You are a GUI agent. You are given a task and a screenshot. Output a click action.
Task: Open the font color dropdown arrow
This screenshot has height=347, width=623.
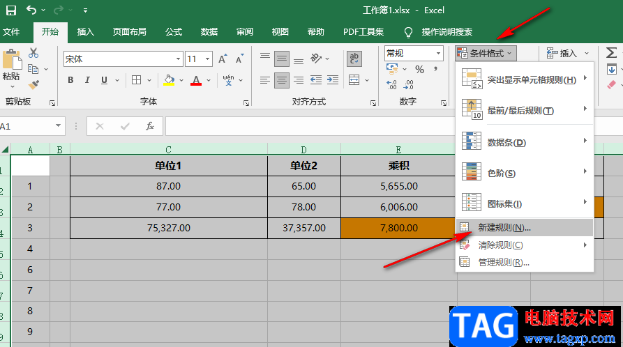coord(209,80)
